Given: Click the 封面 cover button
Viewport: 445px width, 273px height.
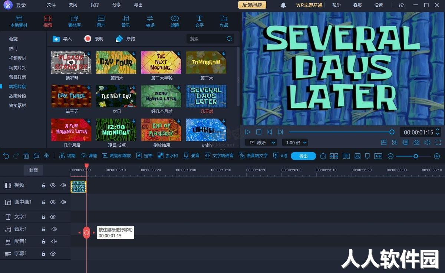Looking at the screenshot, I should click(x=33, y=170).
